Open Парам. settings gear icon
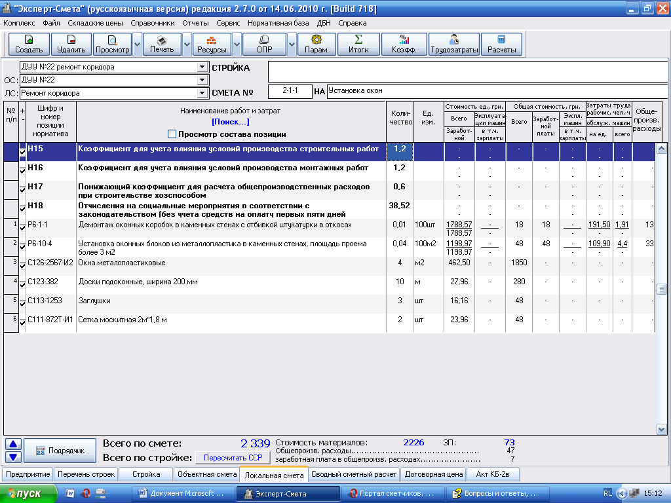The image size is (671, 503). coord(316,39)
